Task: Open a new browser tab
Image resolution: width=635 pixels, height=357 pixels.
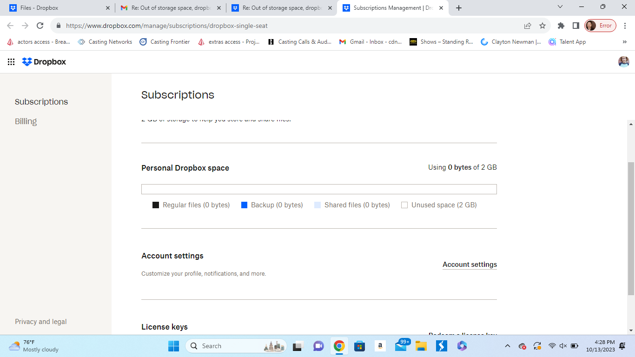Action: (x=459, y=8)
